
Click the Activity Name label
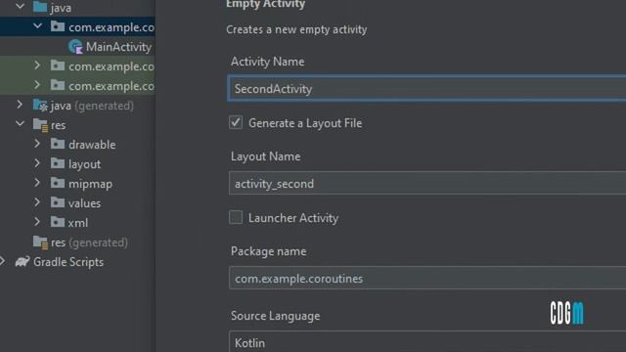(x=267, y=62)
